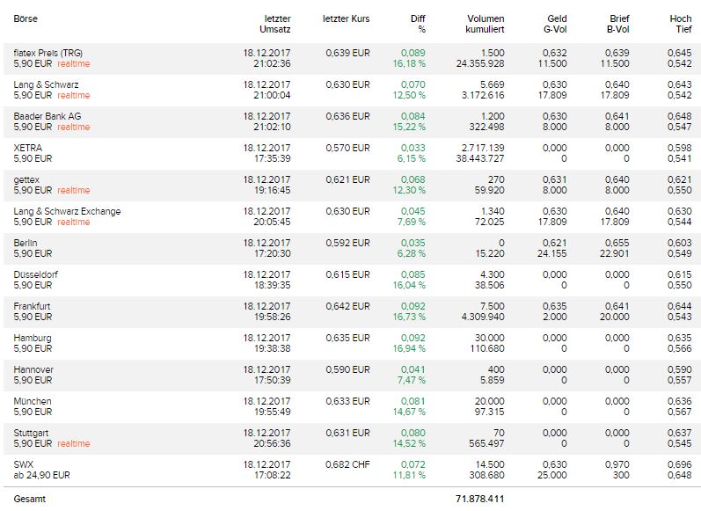The width and height of the screenshot is (701, 511).
Task: Open the Düsseldorf exchange listing
Action: (x=36, y=274)
